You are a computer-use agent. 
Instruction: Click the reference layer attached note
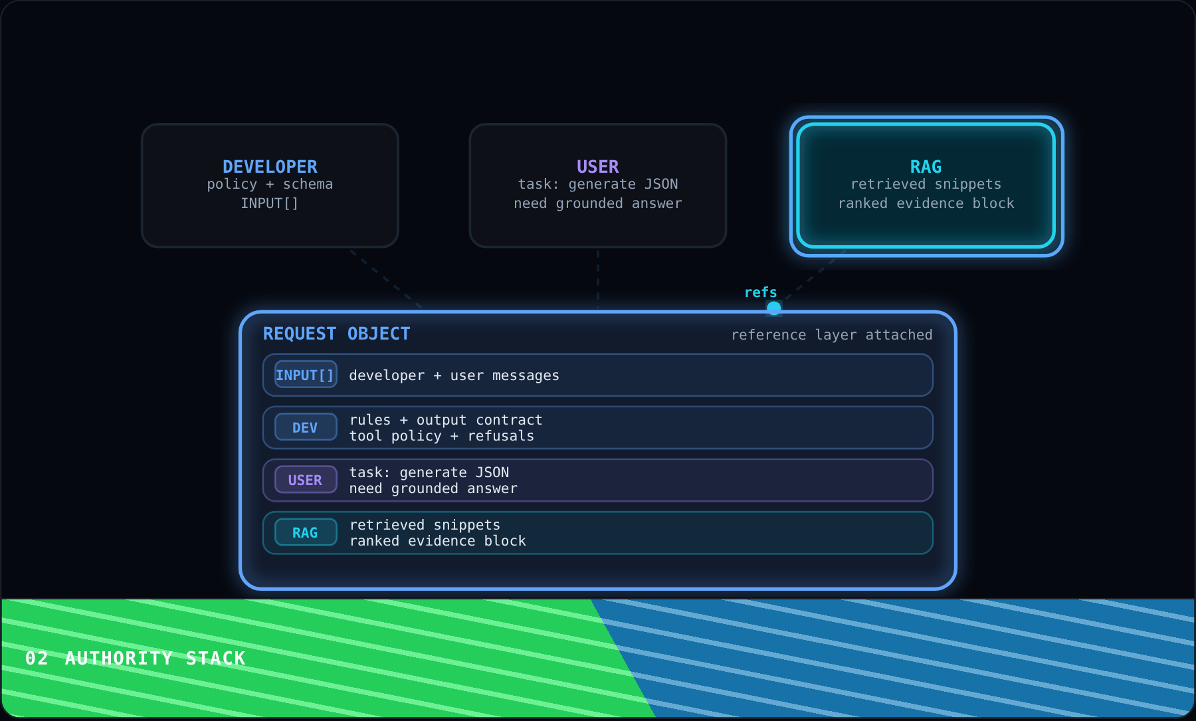pyautogui.click(x=831, y=335)
